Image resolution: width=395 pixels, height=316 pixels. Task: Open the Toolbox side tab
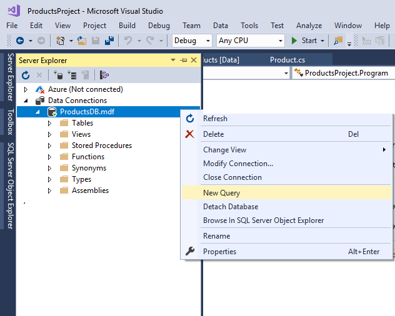(x=10, y=122)
